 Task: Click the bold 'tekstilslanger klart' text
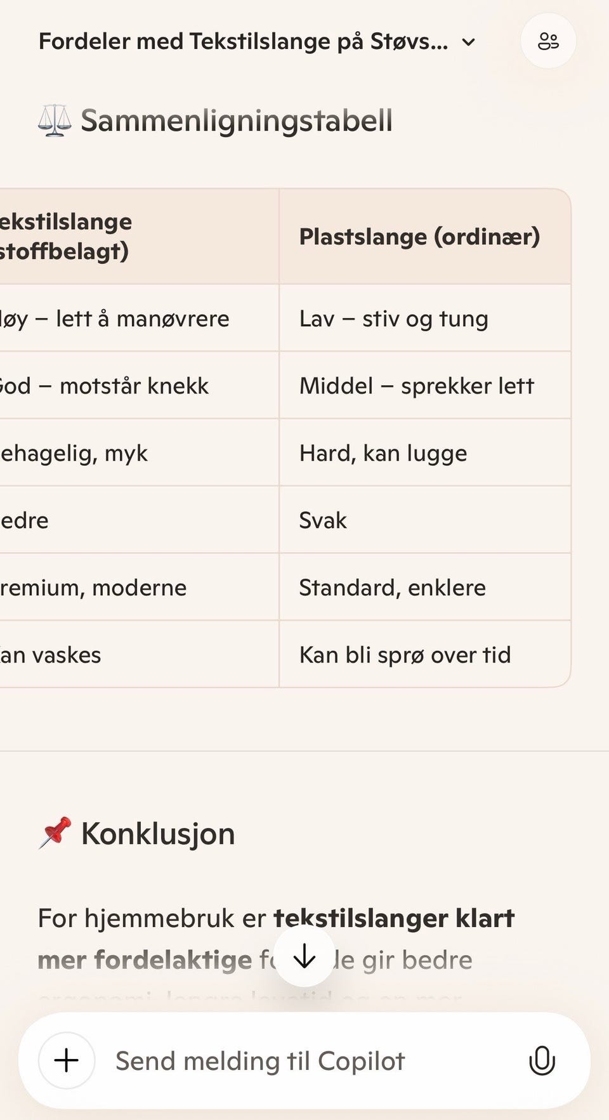[x=393, y=918]
